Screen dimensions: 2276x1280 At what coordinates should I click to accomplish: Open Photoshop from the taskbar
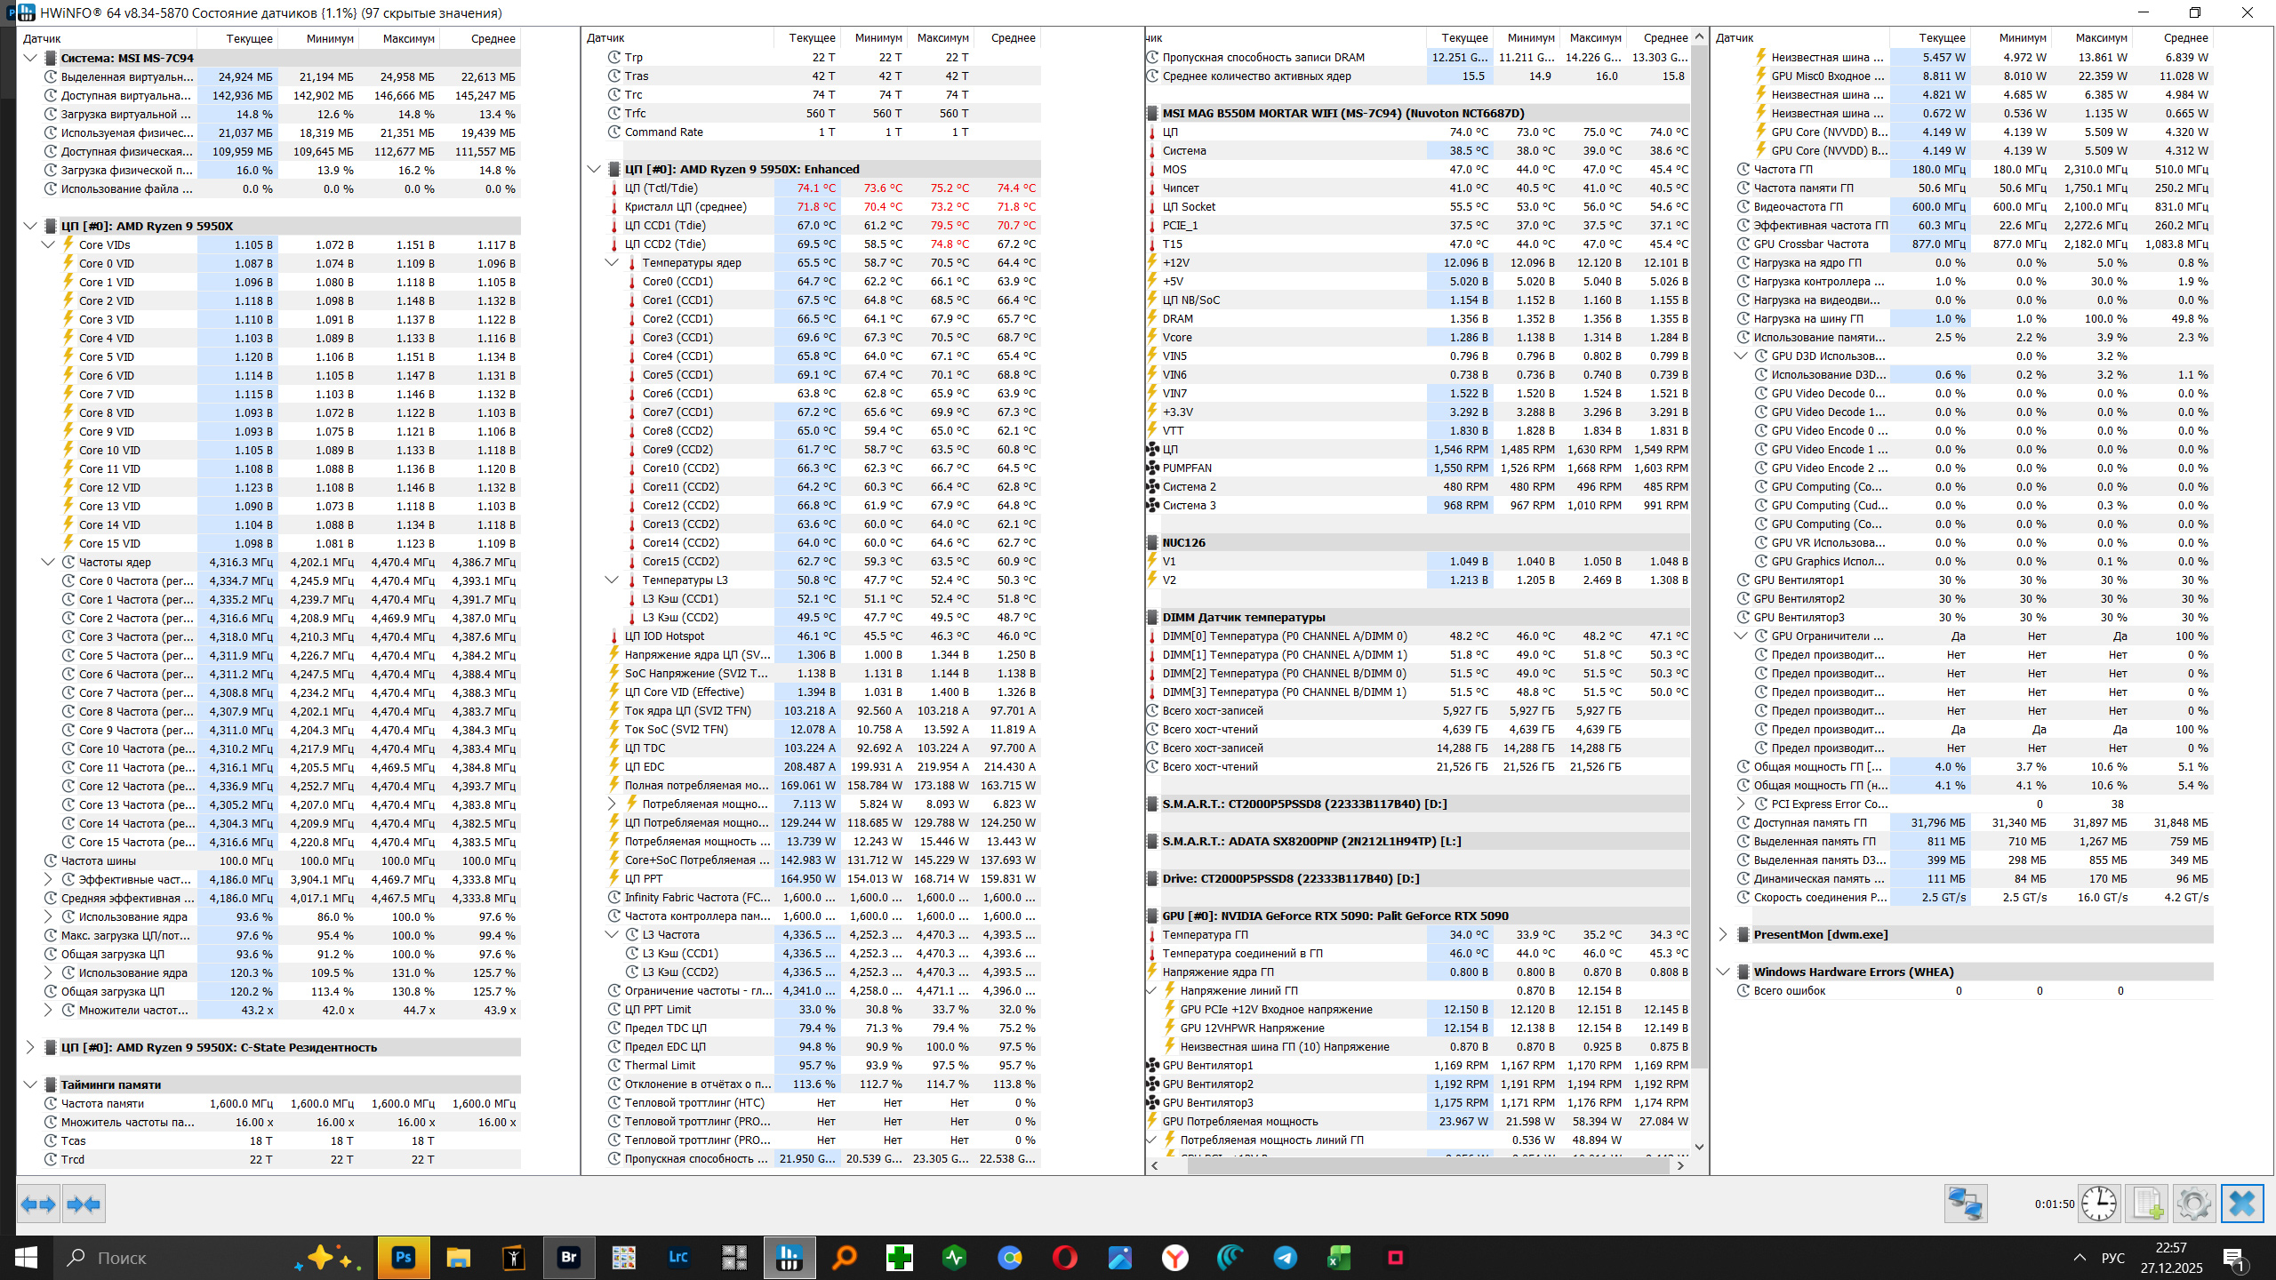coord(404,1257)
